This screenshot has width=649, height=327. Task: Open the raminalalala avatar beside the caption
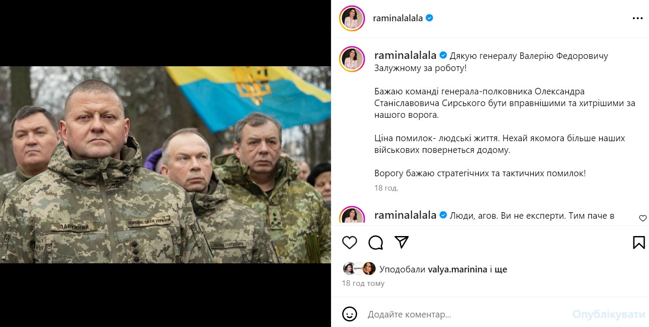352,59
